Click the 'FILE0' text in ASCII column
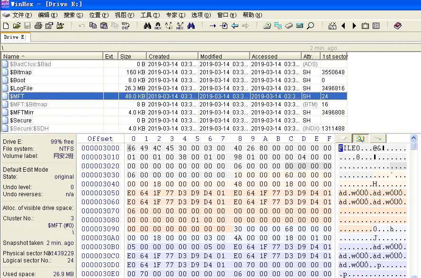421x278 pixels. pos(349,148)
